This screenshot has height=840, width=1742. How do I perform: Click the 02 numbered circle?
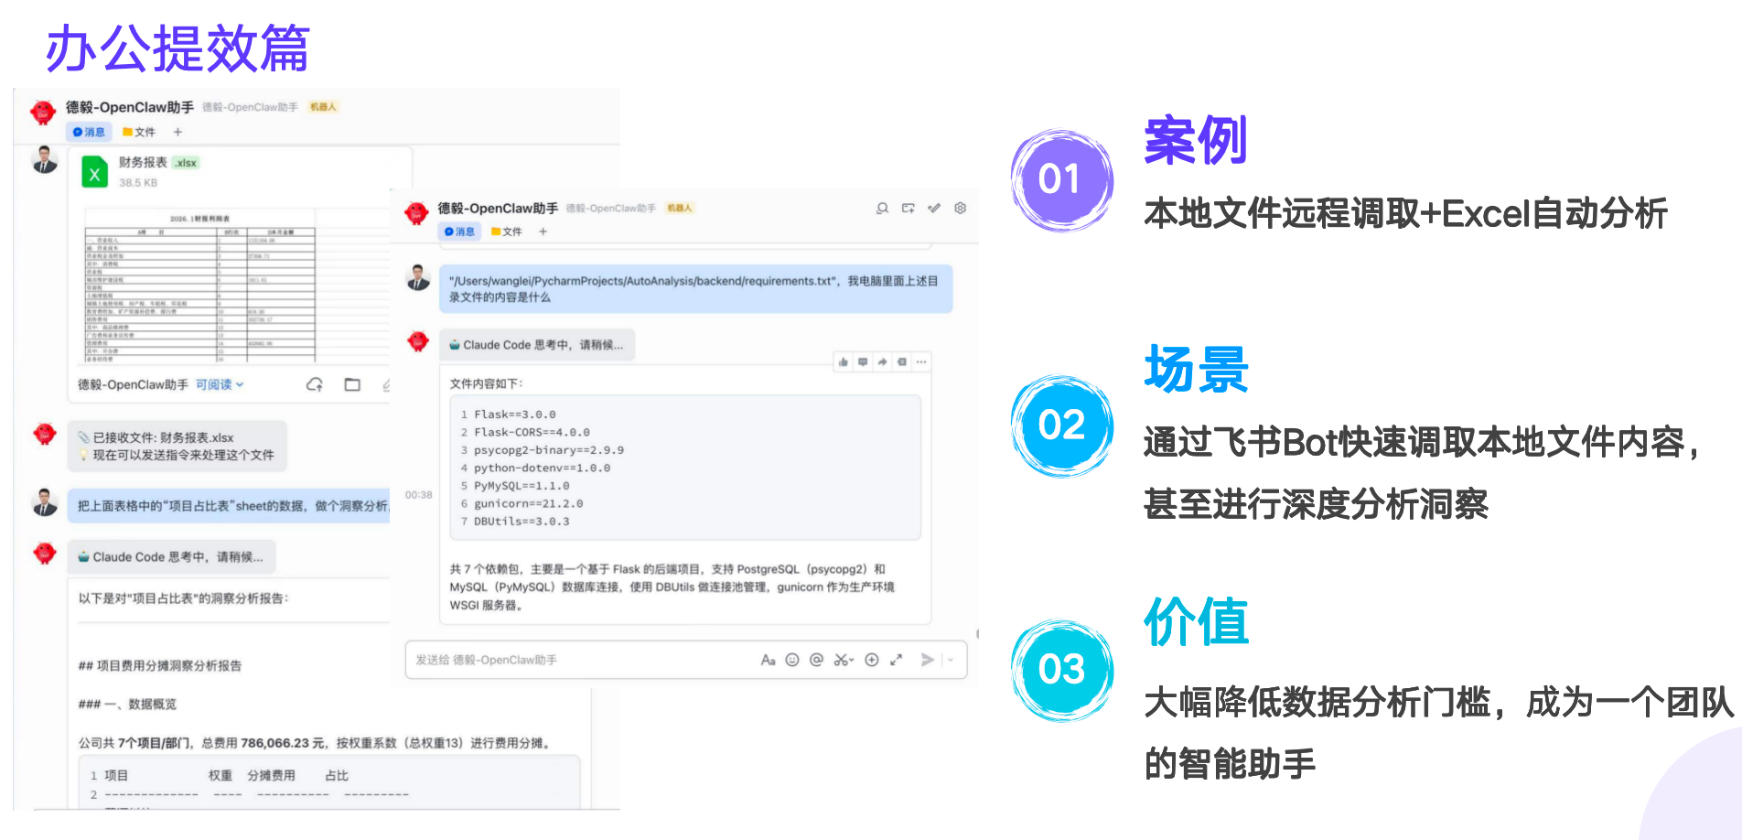1061,425
